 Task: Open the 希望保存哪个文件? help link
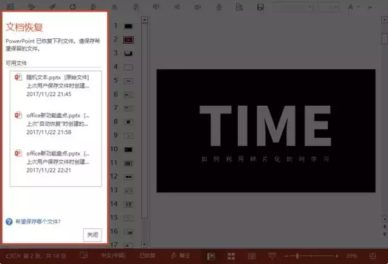point(38,222)
